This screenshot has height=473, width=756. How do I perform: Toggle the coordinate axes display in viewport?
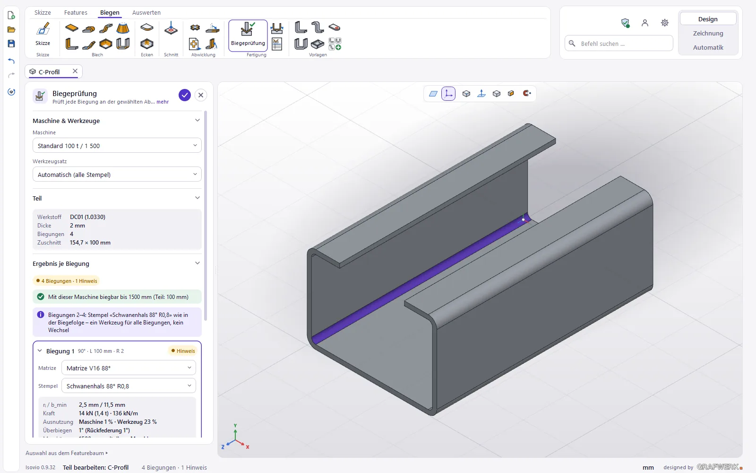tap(448, 94)
